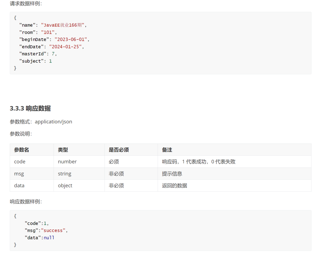
Task: Click the "success" value in response sample
Action: 55,230
